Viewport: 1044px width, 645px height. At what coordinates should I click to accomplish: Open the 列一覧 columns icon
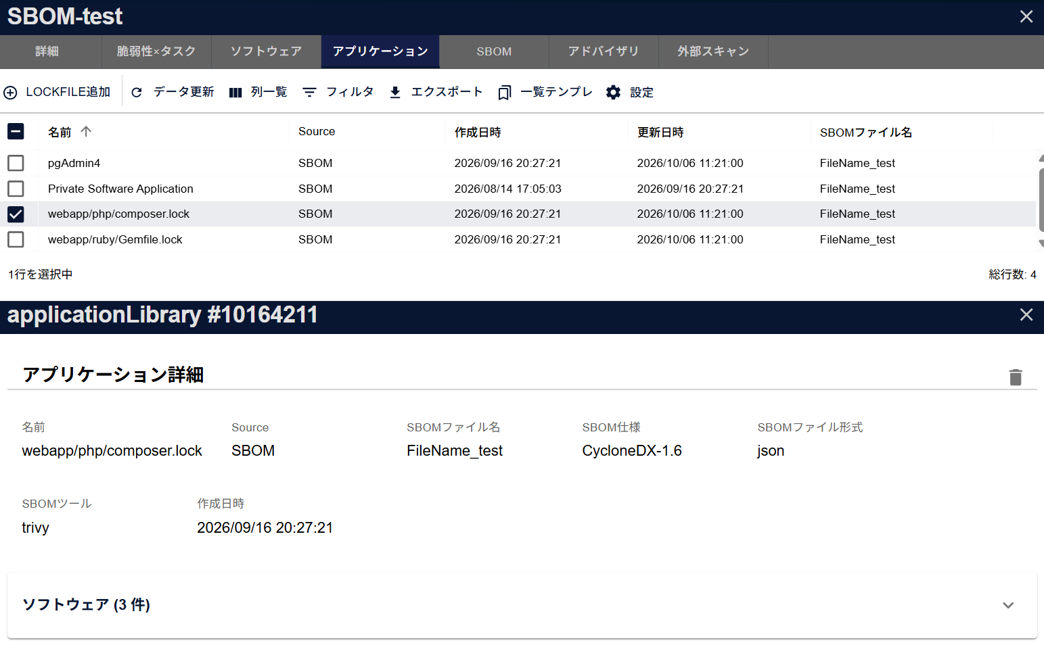click(235, 93)
